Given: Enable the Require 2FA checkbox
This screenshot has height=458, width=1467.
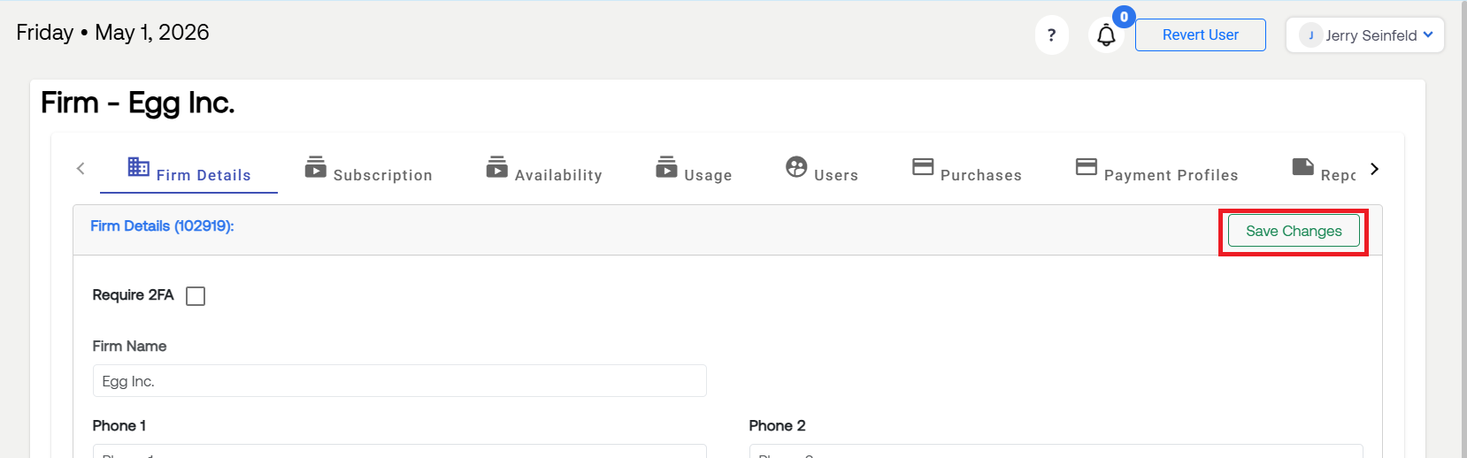Looking at the screenshot, I should pyautogui.click(x=196, y=296).
